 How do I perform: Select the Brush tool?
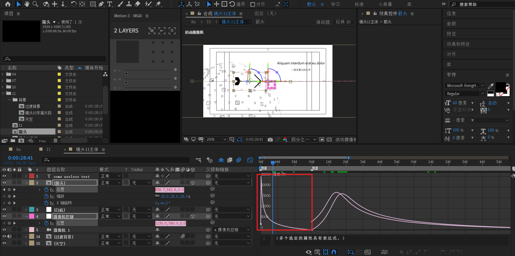[x=120, y=4]
